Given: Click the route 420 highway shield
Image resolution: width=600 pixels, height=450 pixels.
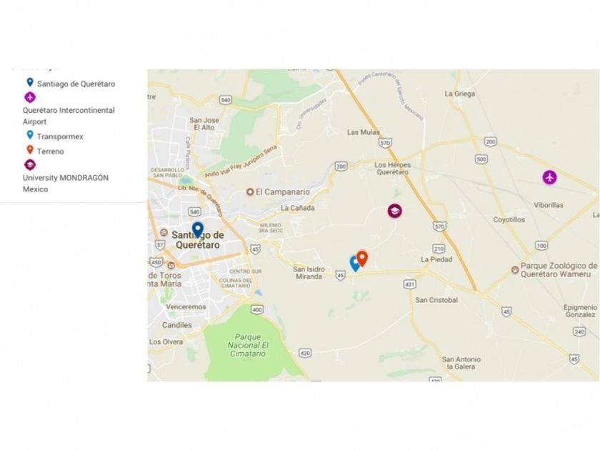Looking at the screenshot, I should 305,353.
